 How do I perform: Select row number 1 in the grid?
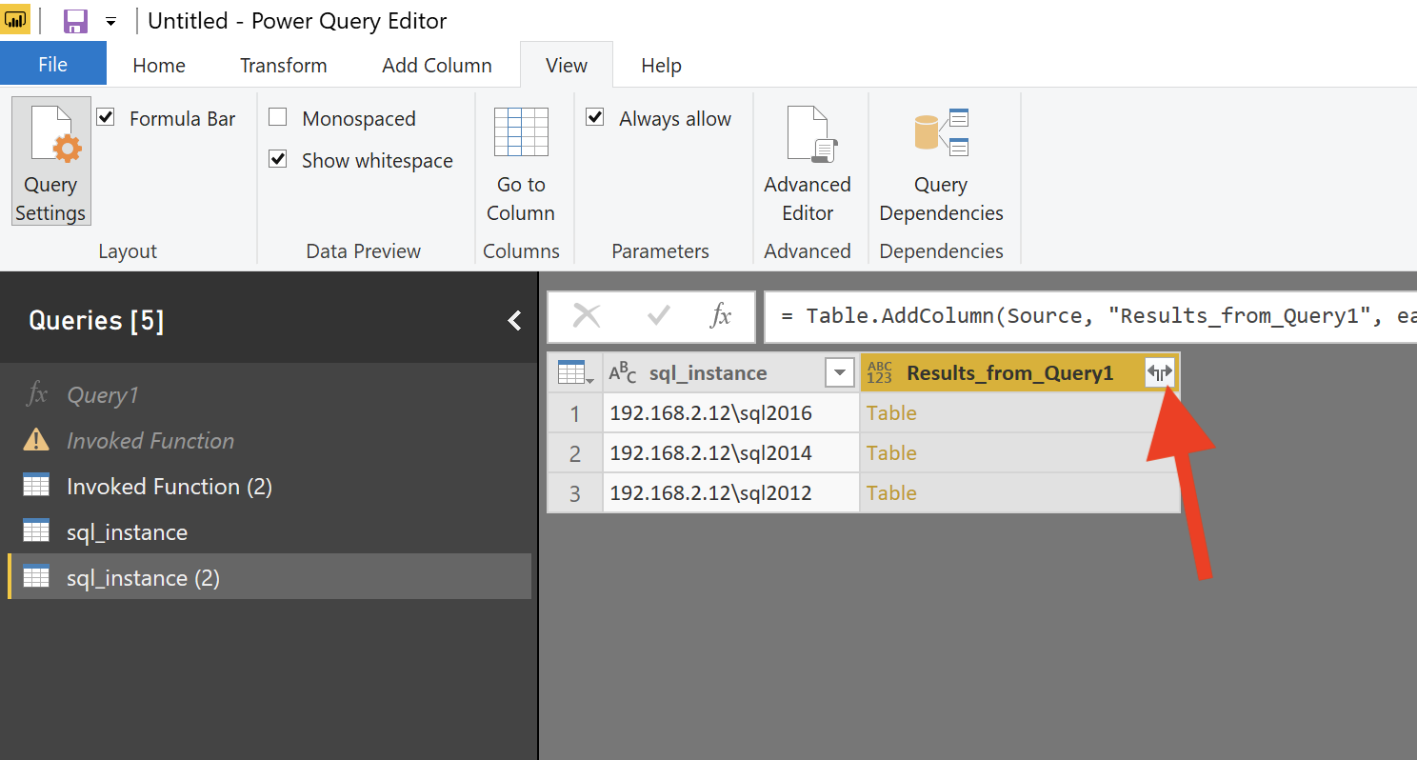pyautogui.click(x=575, y=413)
